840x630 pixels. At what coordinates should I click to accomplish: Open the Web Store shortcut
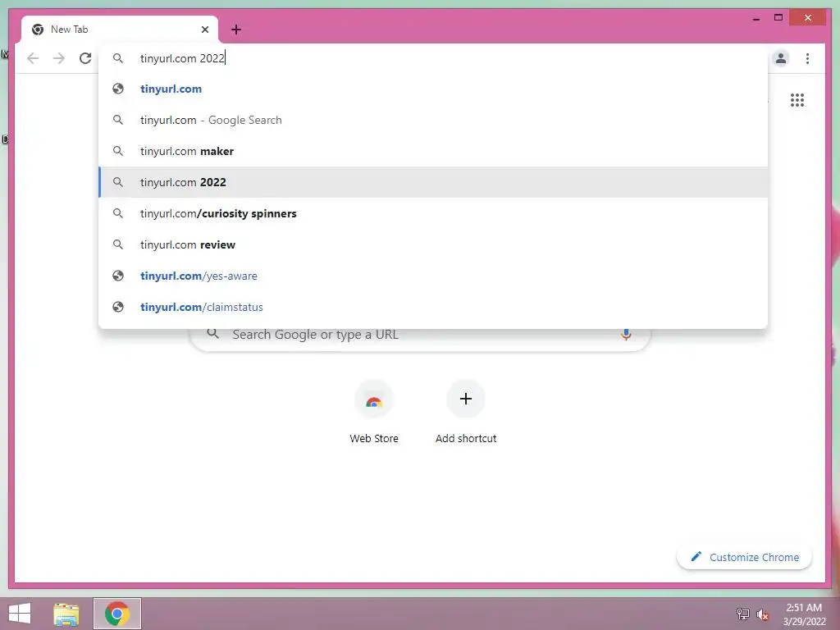click(x=374, y=413)
